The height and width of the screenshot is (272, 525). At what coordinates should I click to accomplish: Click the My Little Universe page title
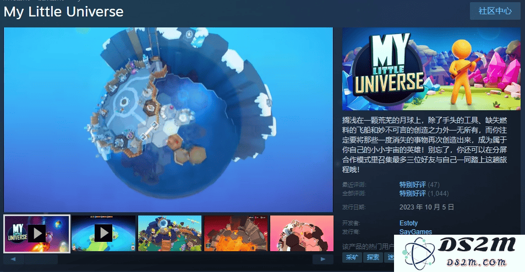pos(64,12)
